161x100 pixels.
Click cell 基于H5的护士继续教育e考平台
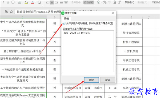[x=23, y=51]
